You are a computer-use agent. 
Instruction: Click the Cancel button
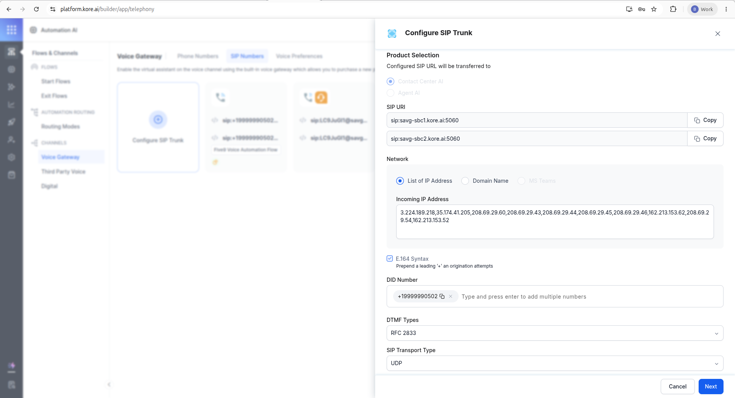coord(677,387)
